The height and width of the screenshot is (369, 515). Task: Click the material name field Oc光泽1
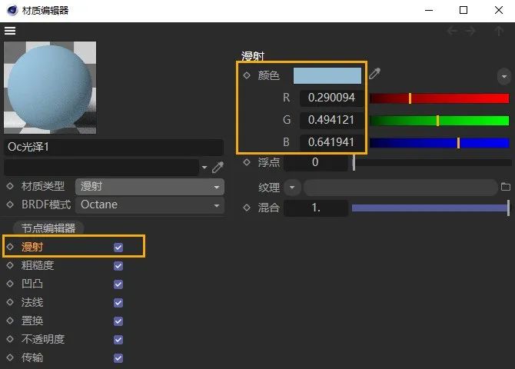[x=114, y=147]
